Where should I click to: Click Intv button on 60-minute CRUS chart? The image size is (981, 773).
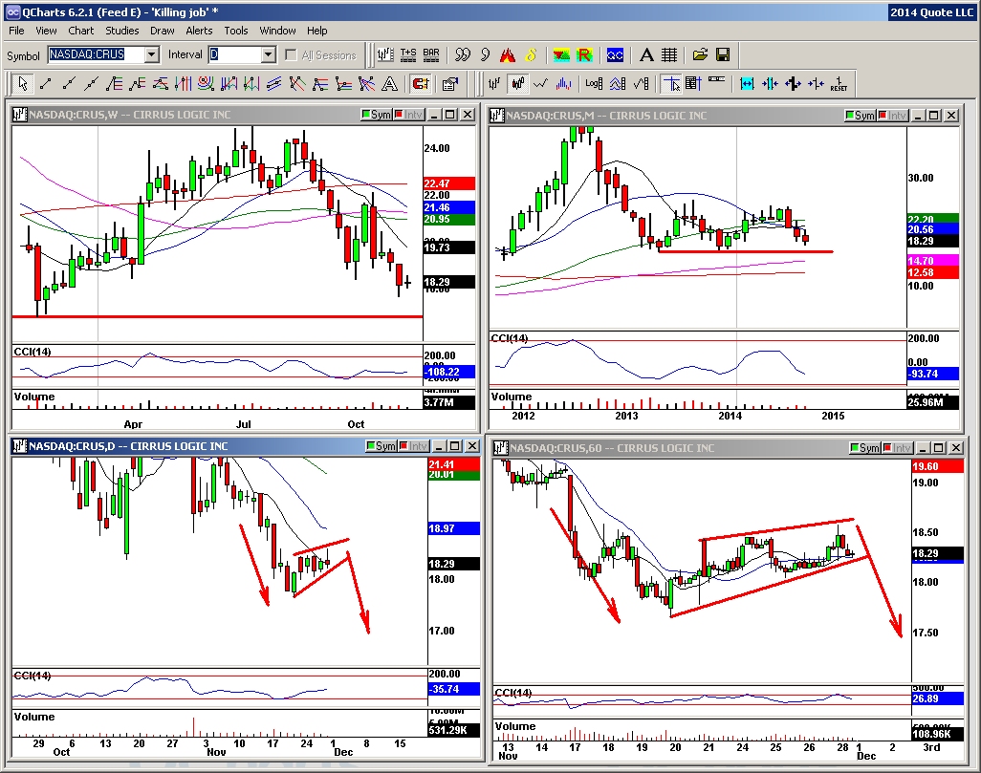(897, 448)
